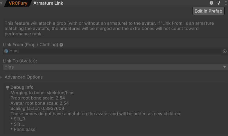Viewport: 228px width, 136px height.
Task: Click help icon beside Link From label
Action: (x=61, y=45)
